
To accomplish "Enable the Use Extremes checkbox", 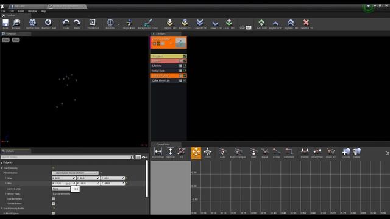I will pyautogui.click(x=54, y=199).
